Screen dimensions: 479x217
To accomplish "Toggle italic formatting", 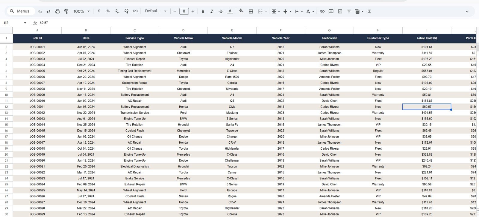I will 212,11.
